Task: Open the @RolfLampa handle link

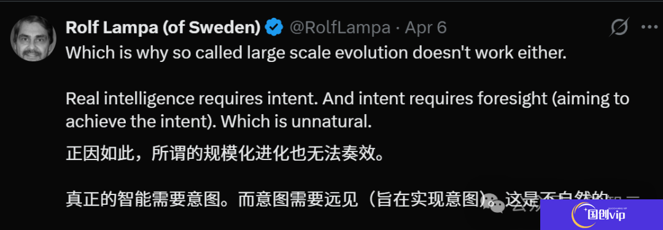Action: (x=340, y=28)
